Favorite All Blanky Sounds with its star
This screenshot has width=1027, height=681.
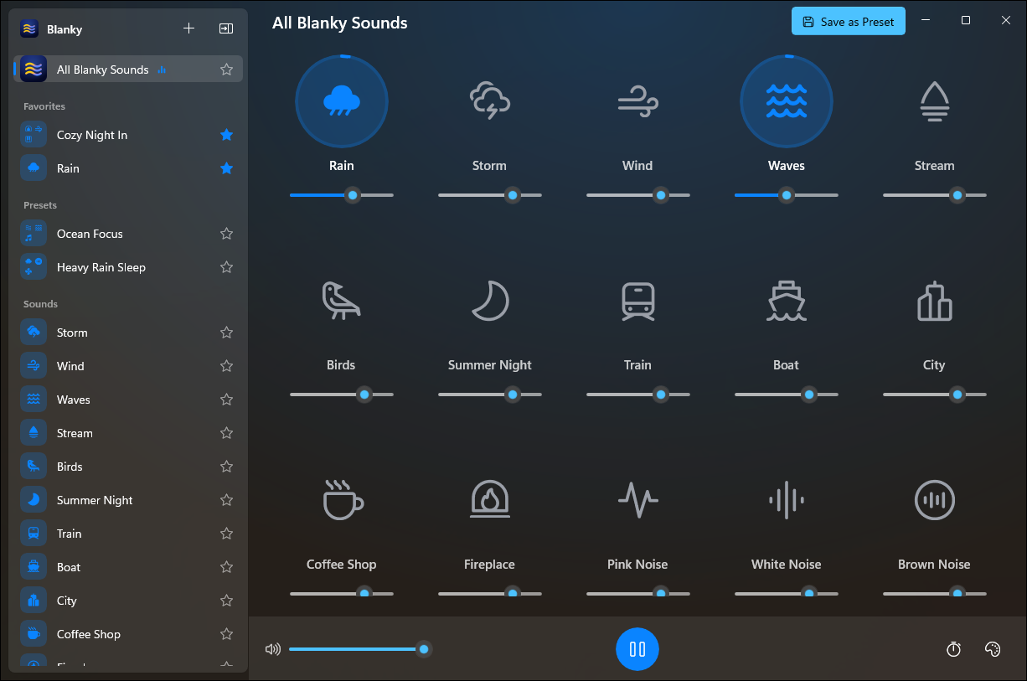coord(226,70)
